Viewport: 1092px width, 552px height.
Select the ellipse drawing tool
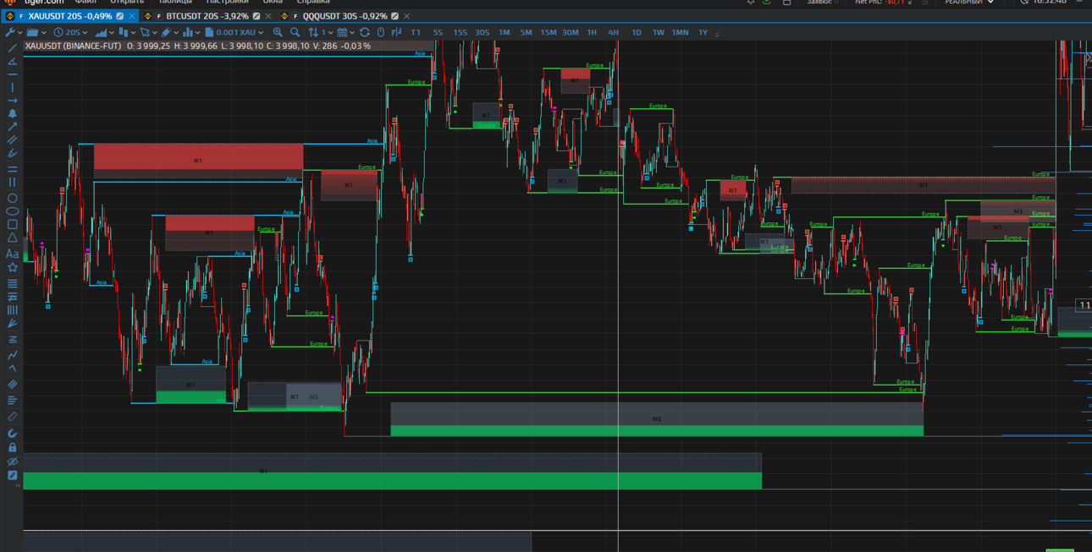[x=12, y=210]
